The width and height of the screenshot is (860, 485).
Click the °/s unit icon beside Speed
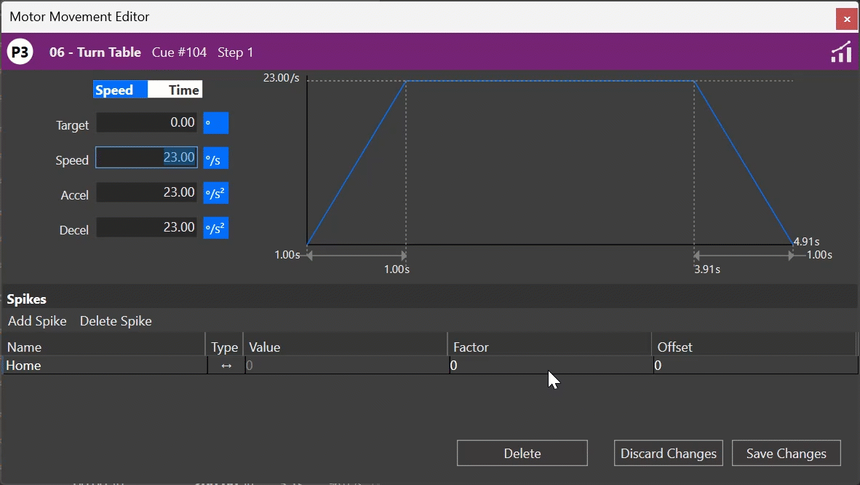click(215, 158)
